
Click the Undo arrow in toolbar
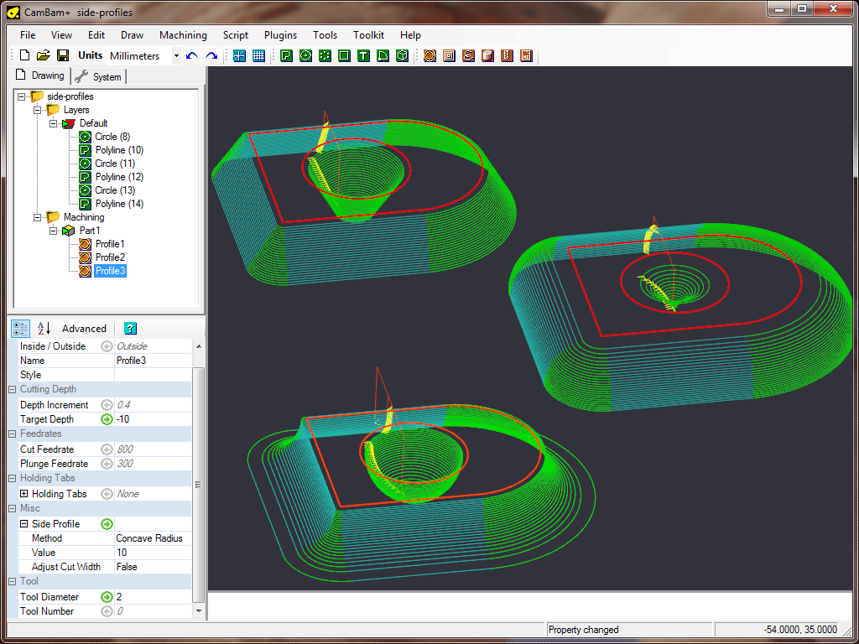click(192, 55)
